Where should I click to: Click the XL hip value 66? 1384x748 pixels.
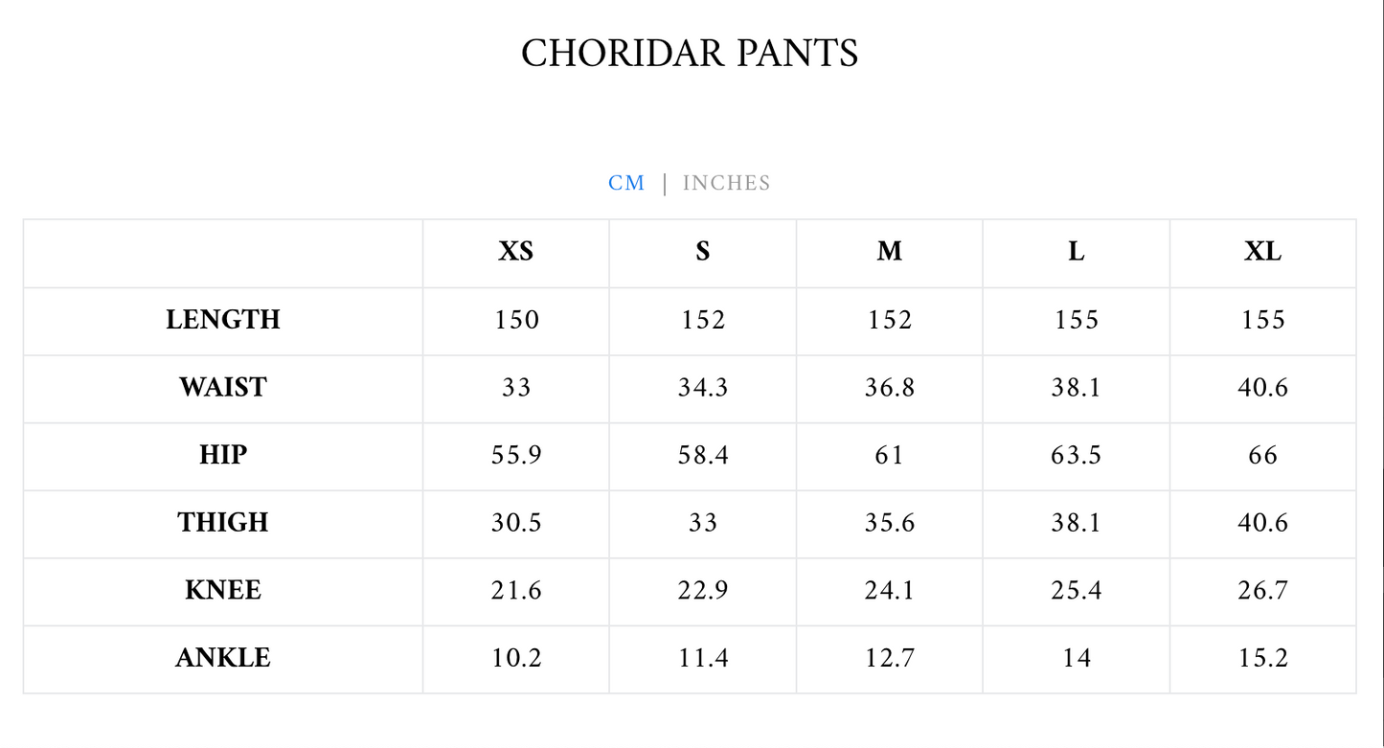tap(1262, 455)
